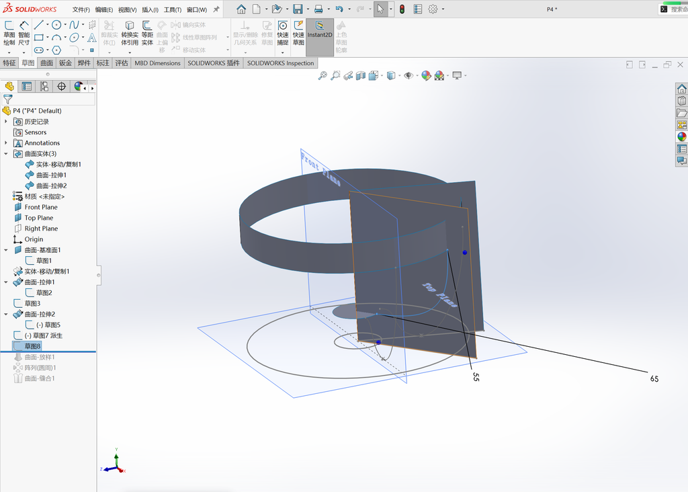Select the Ellipse sketch tool
Image resolution: width=688 pixels, height=492 pixels.
(x=74, y=38)
